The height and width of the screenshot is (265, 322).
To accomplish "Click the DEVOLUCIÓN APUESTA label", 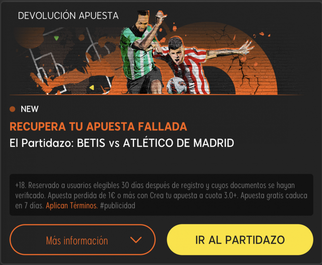I will [x=68, y=16].
